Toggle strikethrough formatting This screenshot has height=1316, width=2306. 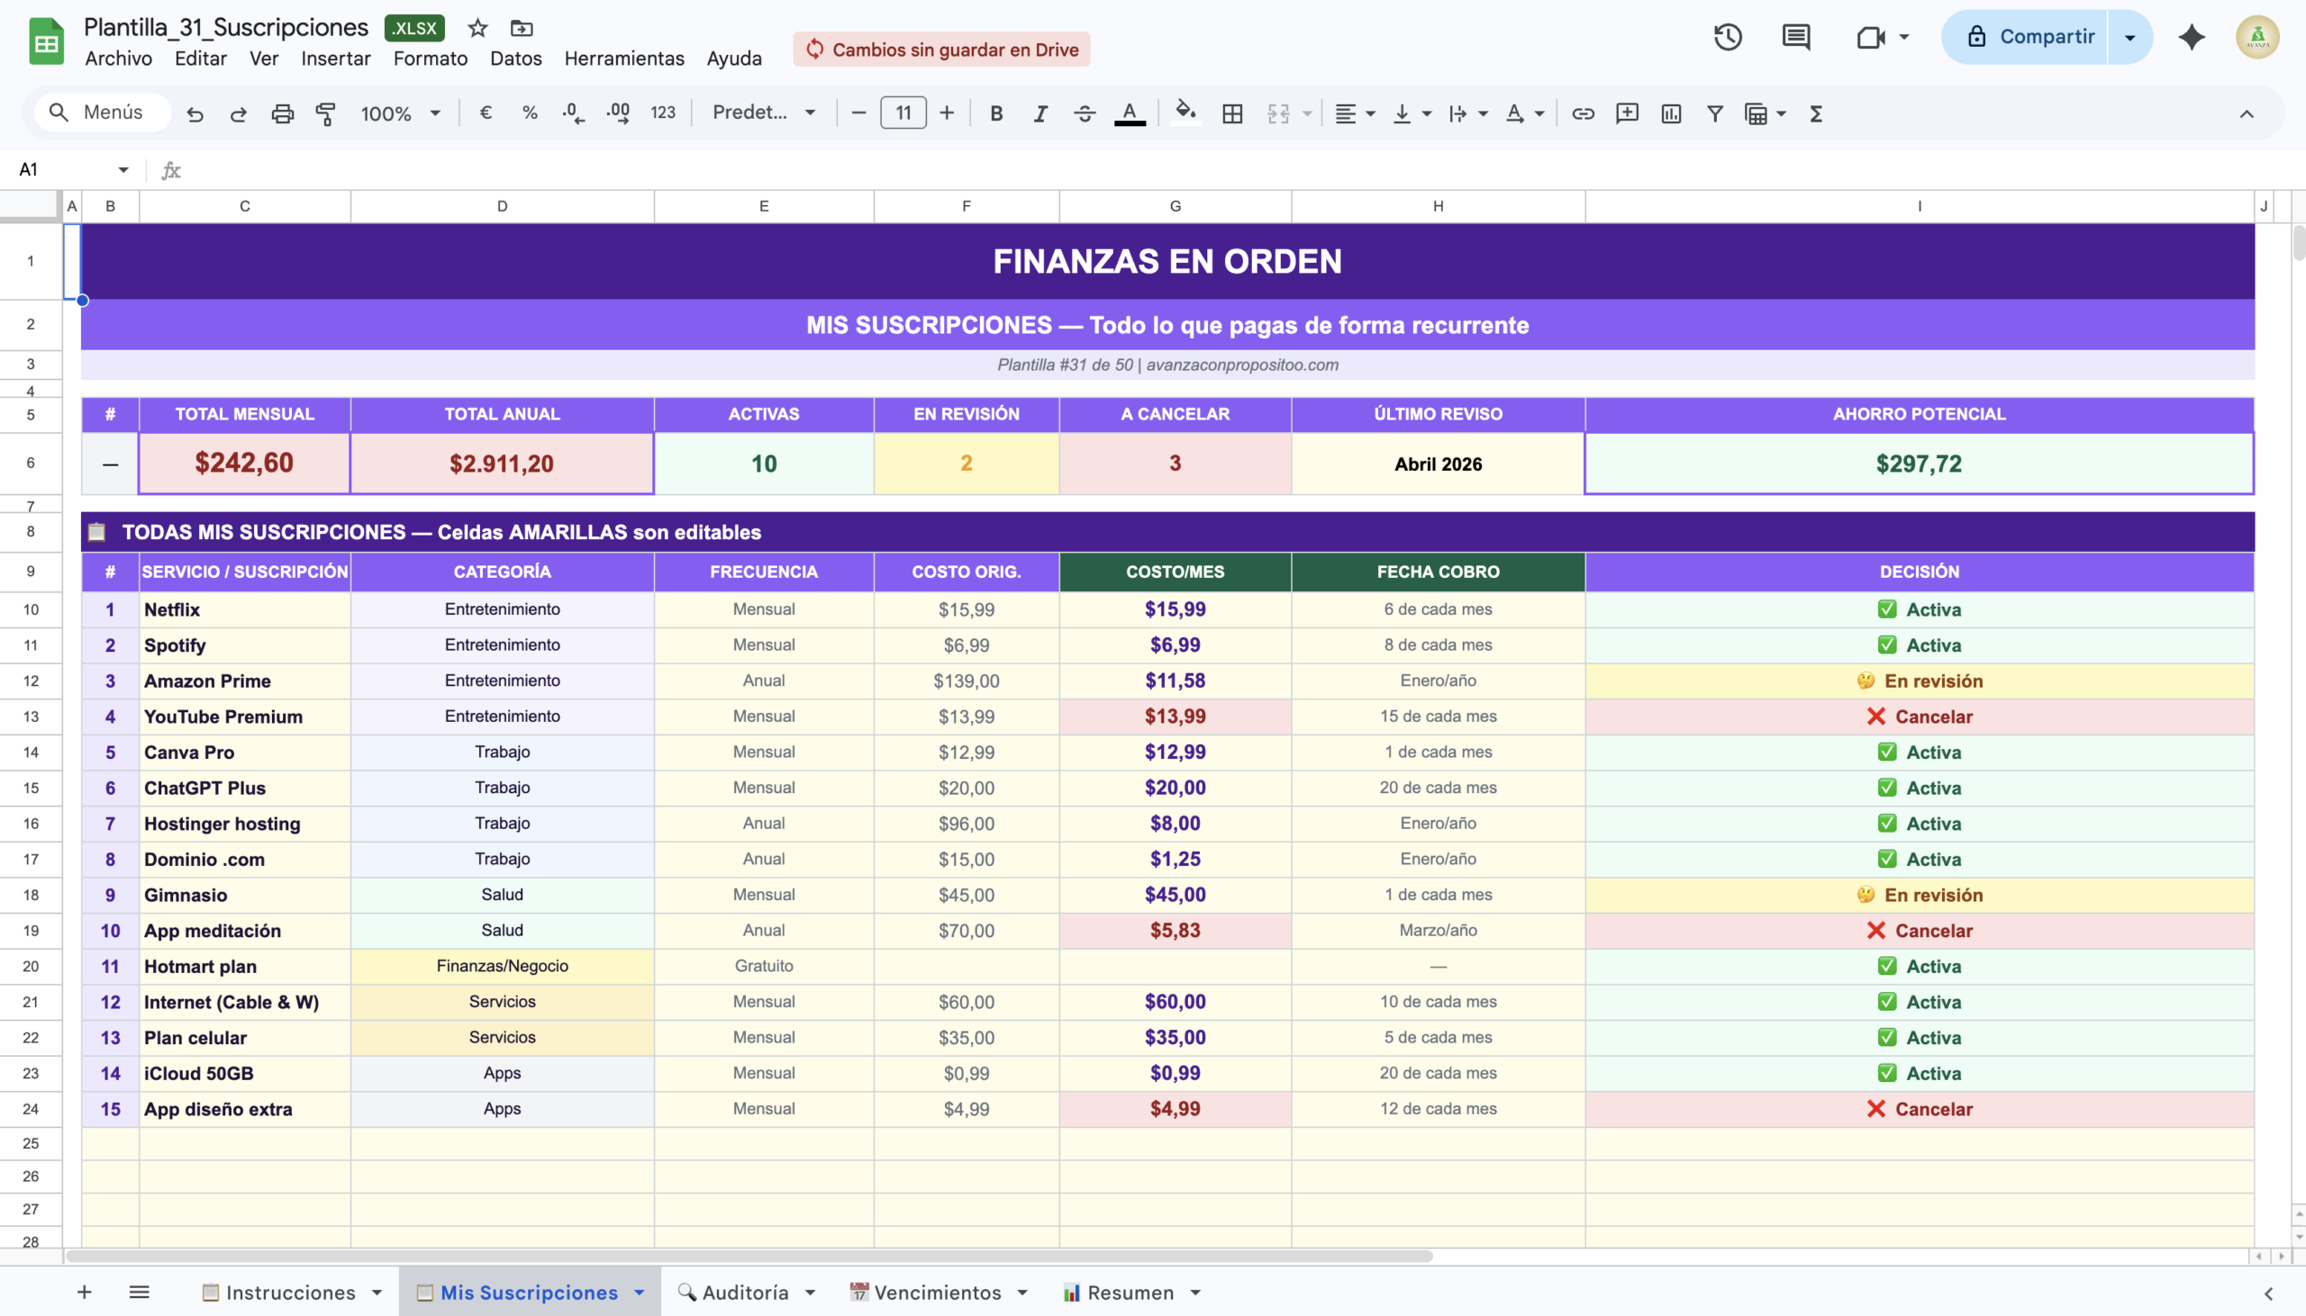pyautogui.click(x=1085, y=113)
